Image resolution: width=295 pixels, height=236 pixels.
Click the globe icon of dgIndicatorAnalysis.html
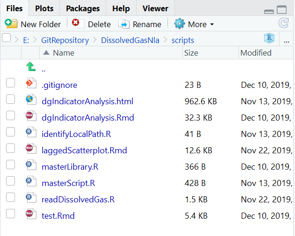31,99
